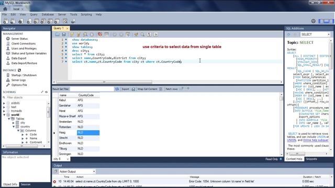Select Data Import/Restore
The height and width of the screenshot is (188, 335).
pos(24,63)
